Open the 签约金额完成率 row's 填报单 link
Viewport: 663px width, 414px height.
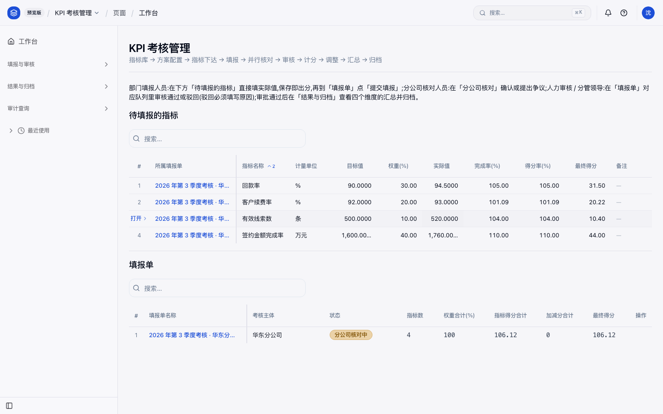(192, 236)
